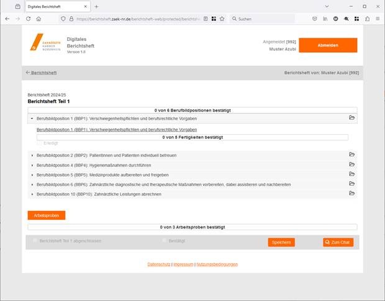Open the Datenschutz footer link
The image size is (385, 301).
pyautogui.click(x=158, y=264)
